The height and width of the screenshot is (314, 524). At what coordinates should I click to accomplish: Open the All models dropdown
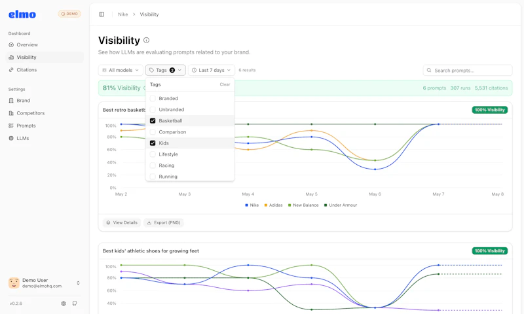(x=121, y=70)
